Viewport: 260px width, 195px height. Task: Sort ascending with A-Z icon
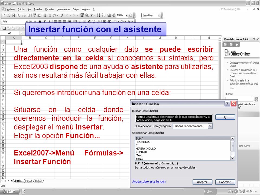point(98,15)
